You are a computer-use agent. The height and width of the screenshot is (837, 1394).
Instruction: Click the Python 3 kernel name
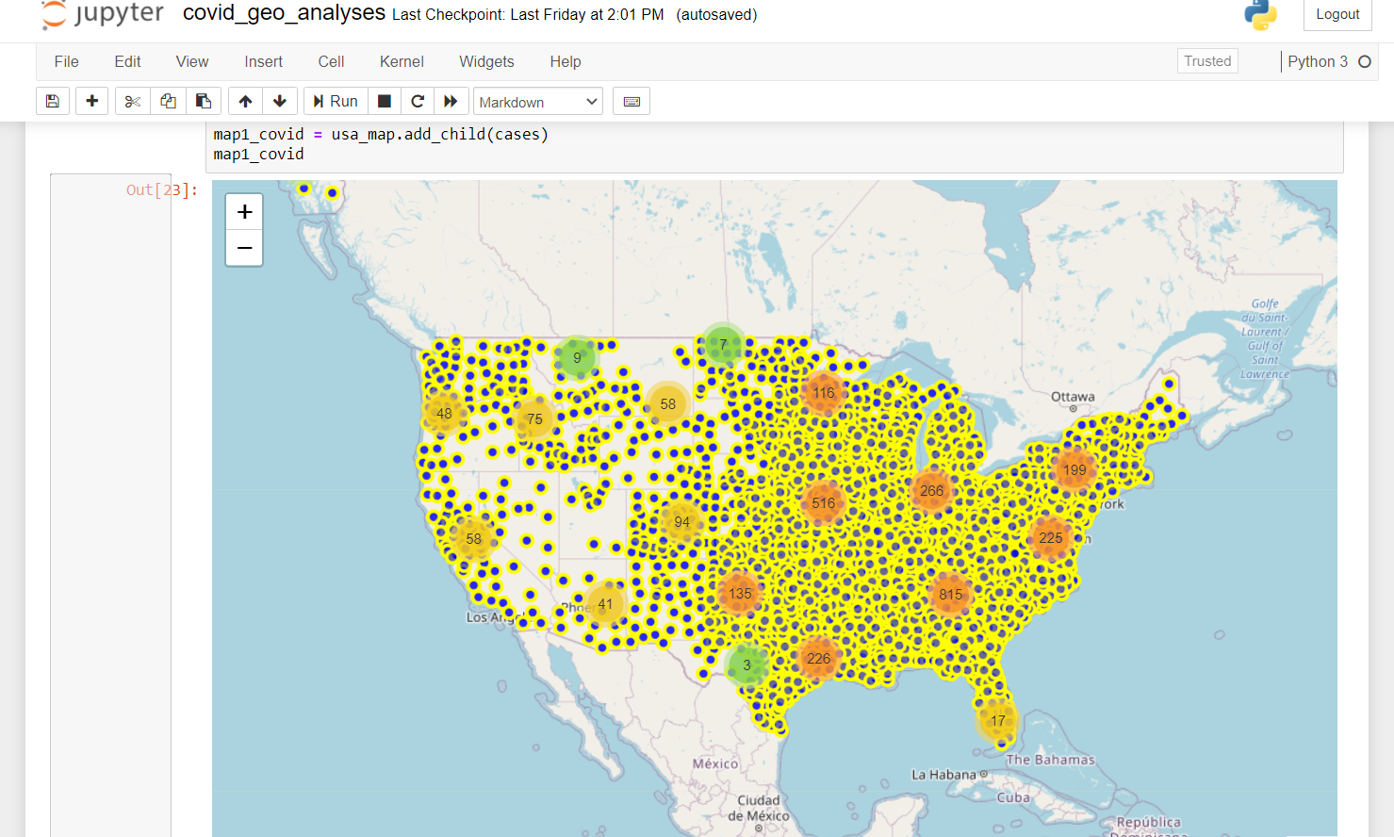click(1318, 61)
